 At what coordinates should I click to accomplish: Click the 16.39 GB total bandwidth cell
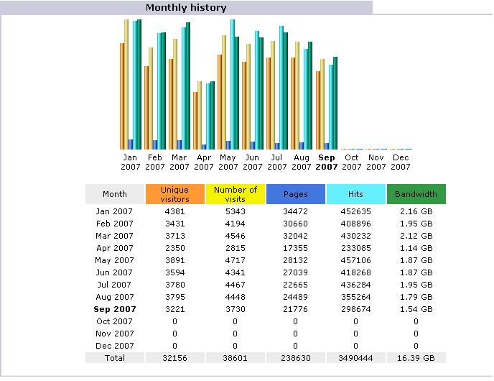pos(416,358)
